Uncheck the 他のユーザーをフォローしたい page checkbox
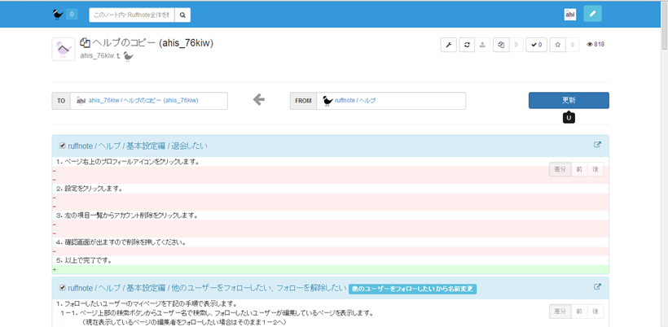Image resolution: width=668 pixels, height=327 pixels. [x=63, y=288]
